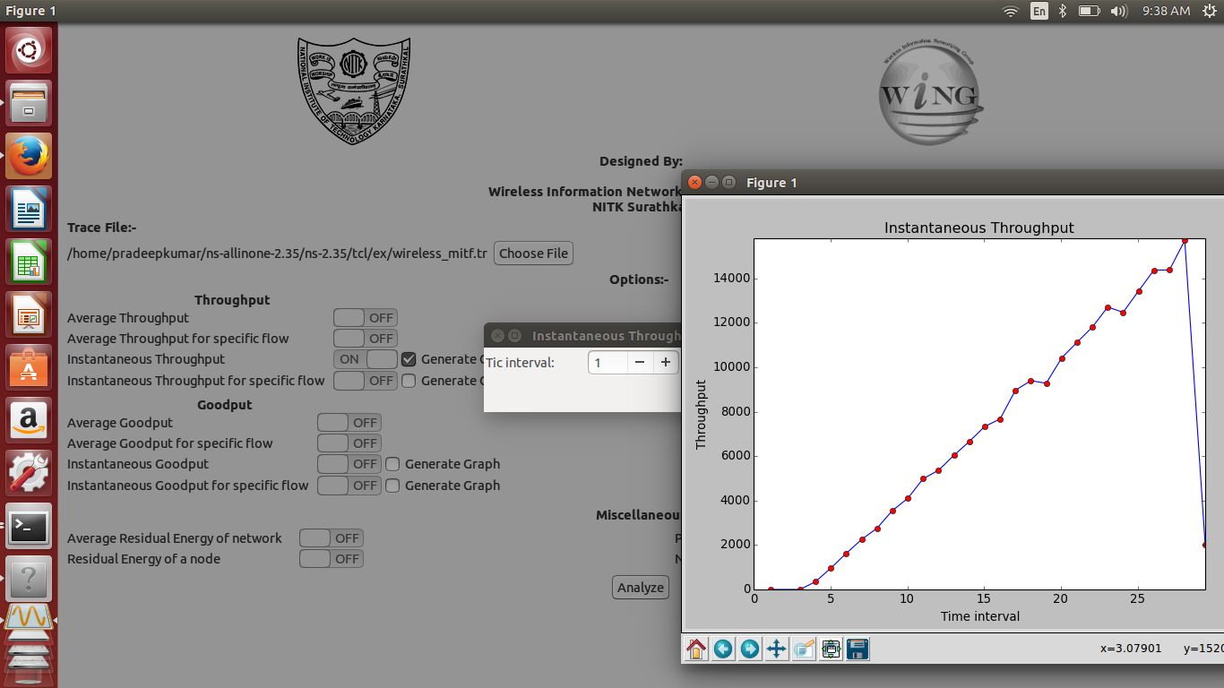Image resolution: width=1224 pixels, height=688 pixels.
Task: Click the wireless_mitf.tr trace file path
Action: [x=277, y=254]
